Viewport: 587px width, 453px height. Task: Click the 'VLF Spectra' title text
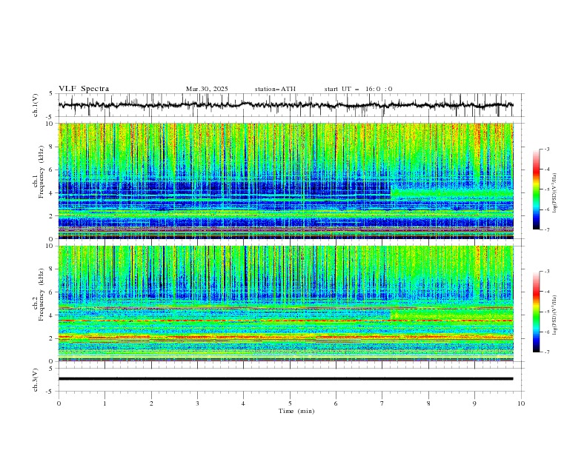84,89
